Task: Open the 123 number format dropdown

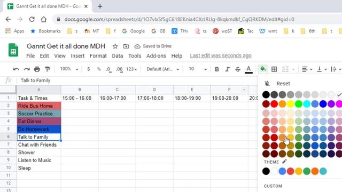Action: point(131,69)
